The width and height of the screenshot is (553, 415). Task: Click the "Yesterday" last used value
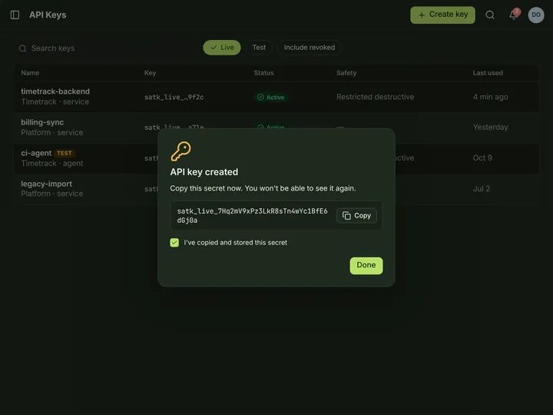[x=490, y=127]
